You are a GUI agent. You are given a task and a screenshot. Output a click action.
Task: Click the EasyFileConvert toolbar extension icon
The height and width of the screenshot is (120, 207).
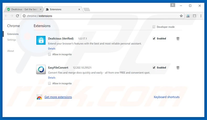(188, 16)
